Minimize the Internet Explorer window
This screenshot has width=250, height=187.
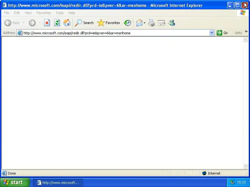[230, 5]
